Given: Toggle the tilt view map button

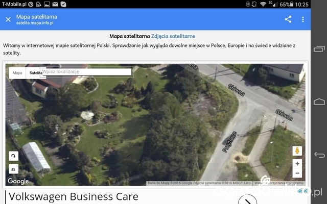Looking at the screenshot, I should pos(13,169).
